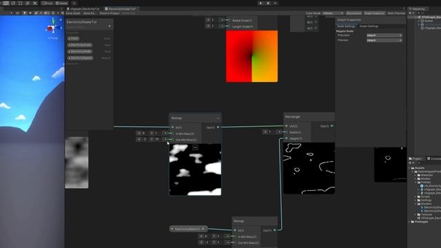The height and width of the screenshot is (248, 441).
Task: Click the In(1) port of the lower Remap node
Action: pos(235,230)
